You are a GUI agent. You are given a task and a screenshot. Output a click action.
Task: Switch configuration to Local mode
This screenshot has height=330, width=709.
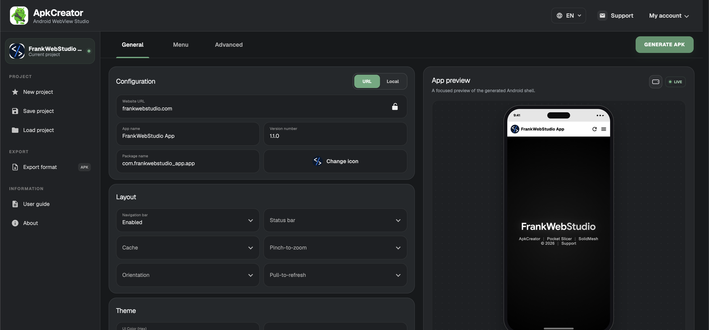coord(393,81)
